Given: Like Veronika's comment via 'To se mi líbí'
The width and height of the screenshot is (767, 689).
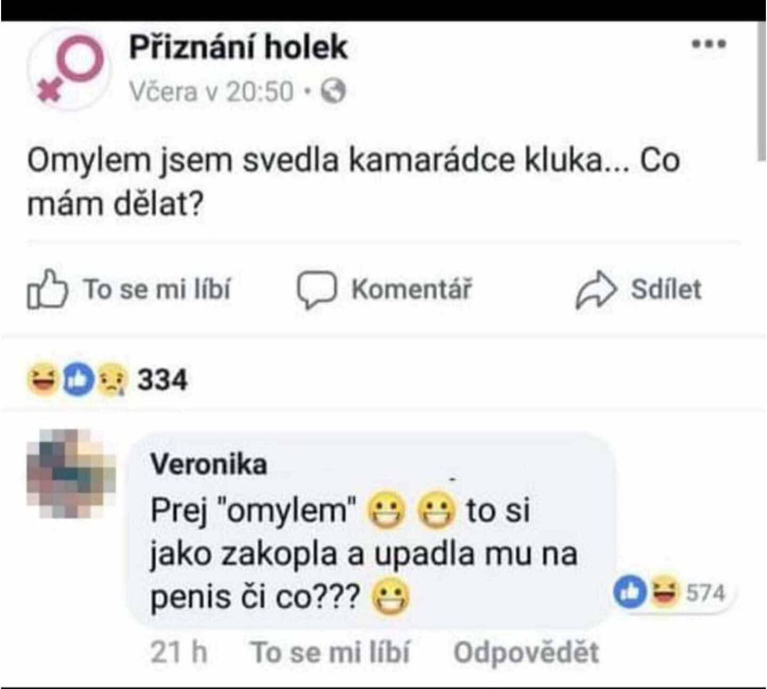Looking at the screenshot, I should (x=330, y=652).
